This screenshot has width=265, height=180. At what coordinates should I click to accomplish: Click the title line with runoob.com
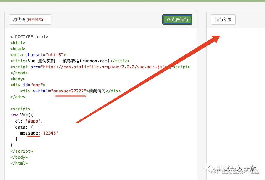(x=70, y=61)
